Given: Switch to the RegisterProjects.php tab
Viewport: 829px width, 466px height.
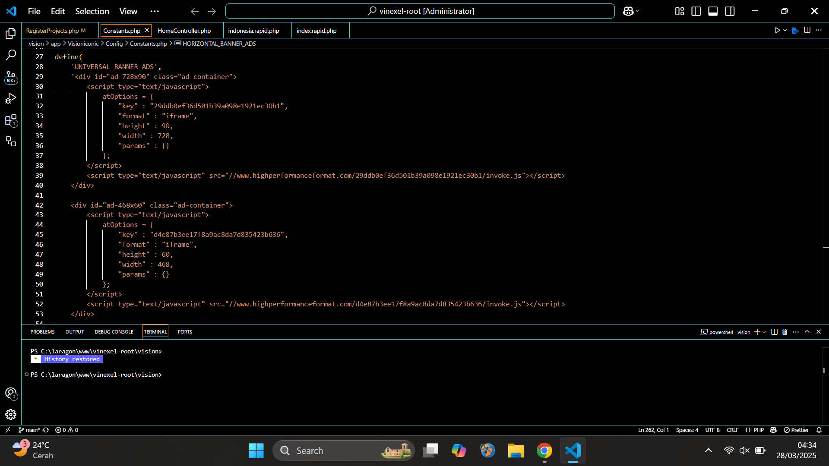Looking at the screenshot, I should click(x=52, y=31).
